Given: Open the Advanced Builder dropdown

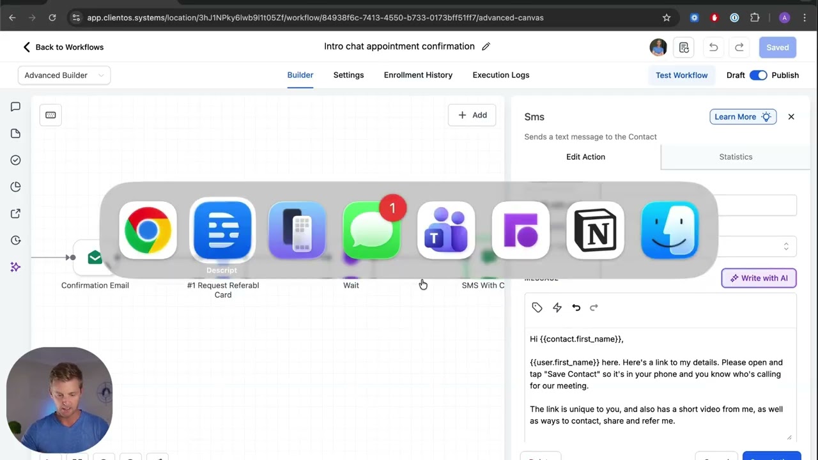Looking at the screenshot, I should [64, 75].
